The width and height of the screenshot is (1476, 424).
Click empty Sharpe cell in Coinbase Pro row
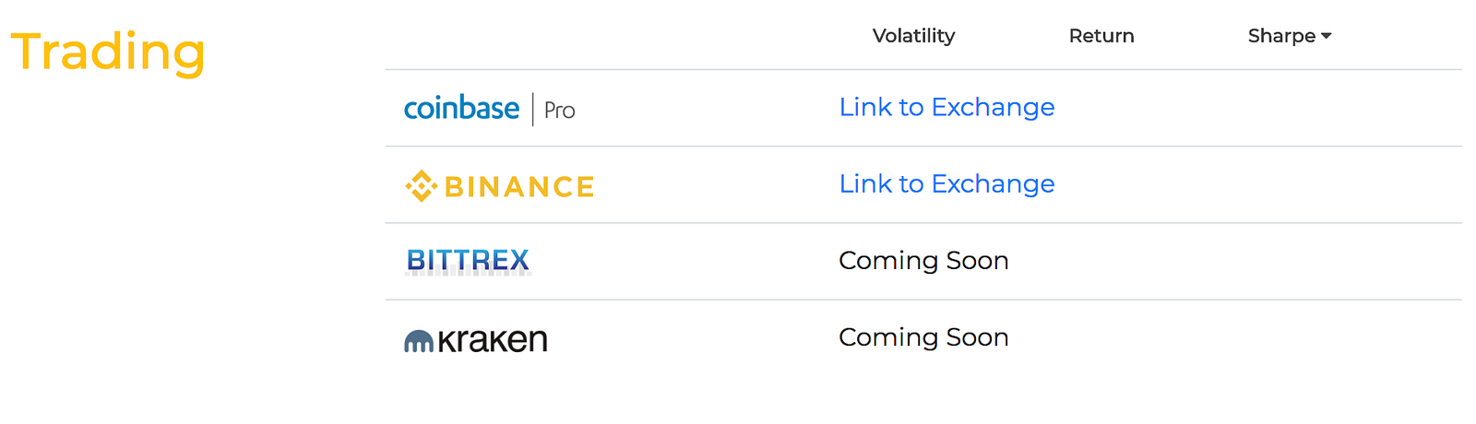tap(1290, 108)
